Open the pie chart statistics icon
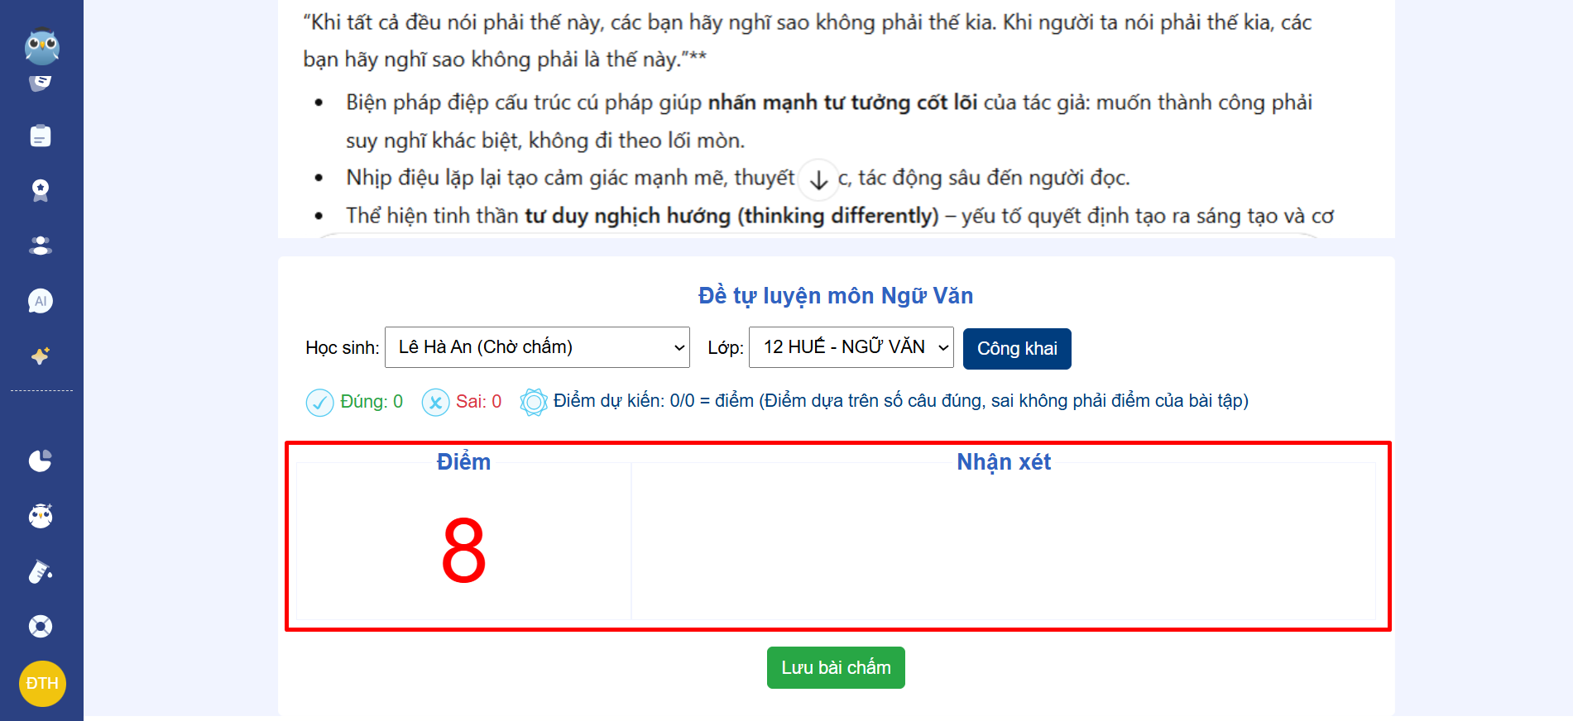This screenshot has height=721, width=1573. point(41,461)
